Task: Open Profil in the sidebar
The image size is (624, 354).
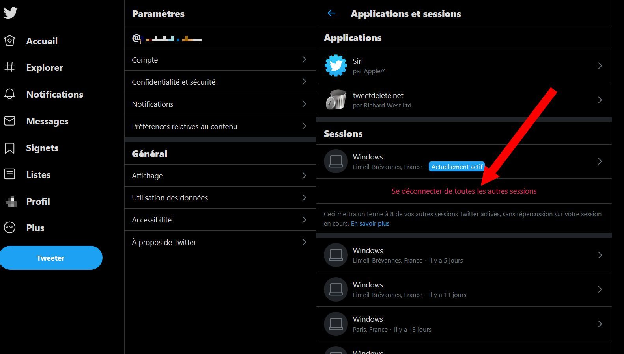Action: [x=38, y=202]
